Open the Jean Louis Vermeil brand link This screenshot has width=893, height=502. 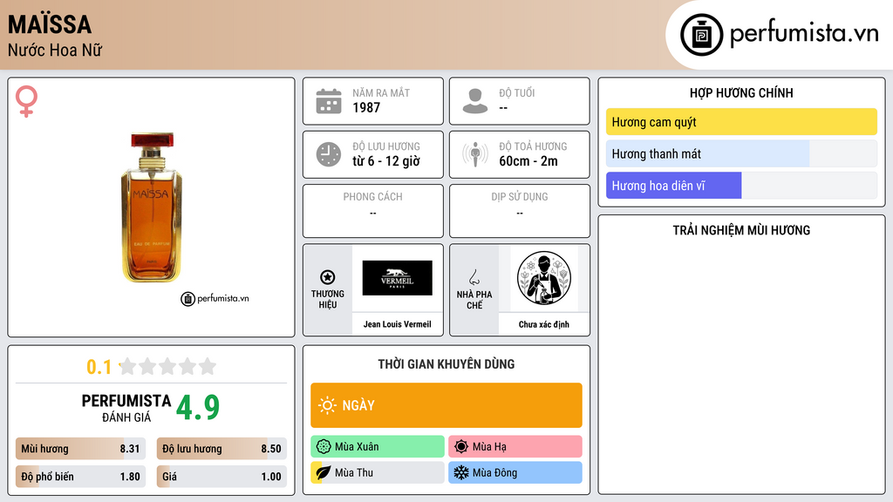point(397,324)
